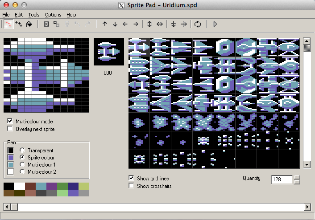Shift the sprite right with the right arrow
315x220 pixels.
tap(136, 24)
